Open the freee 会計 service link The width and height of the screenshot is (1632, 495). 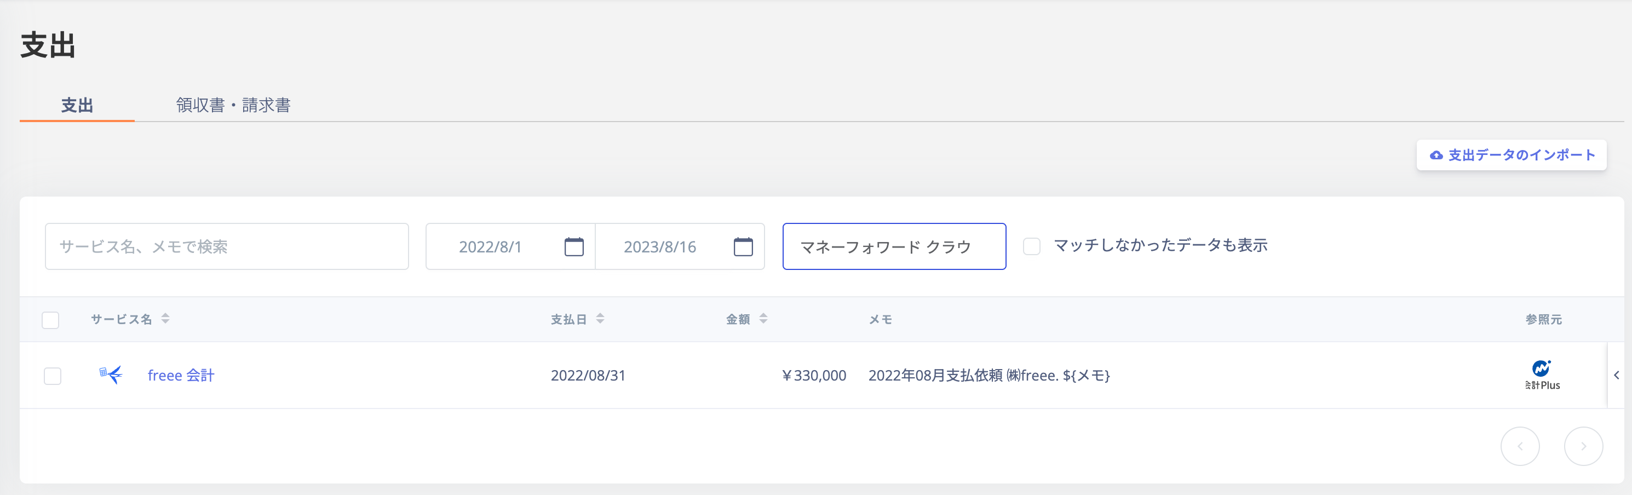pos(181,375)
